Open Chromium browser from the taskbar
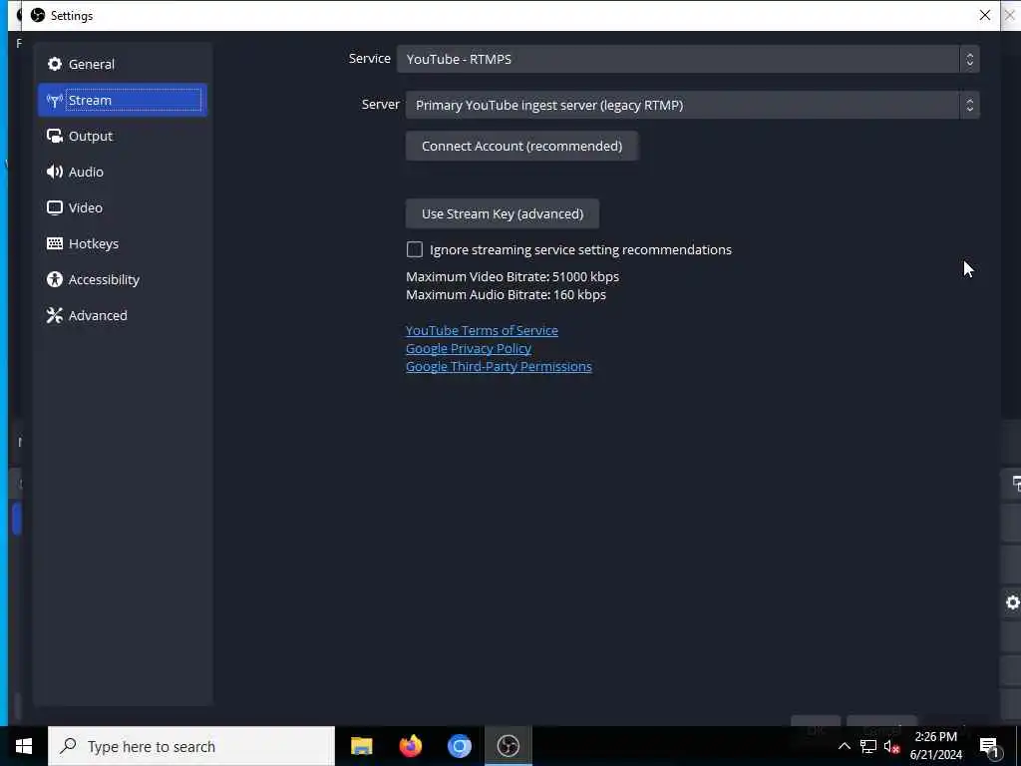 click(x=459, y=746)
